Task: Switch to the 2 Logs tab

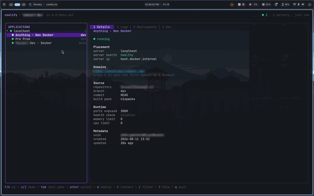Action: click(x=122, y=27)
